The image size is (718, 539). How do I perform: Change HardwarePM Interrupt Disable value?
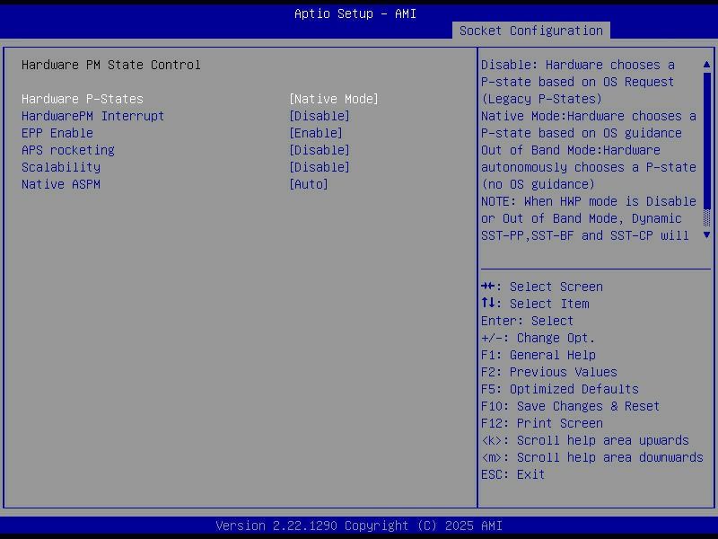pos(320,116)
